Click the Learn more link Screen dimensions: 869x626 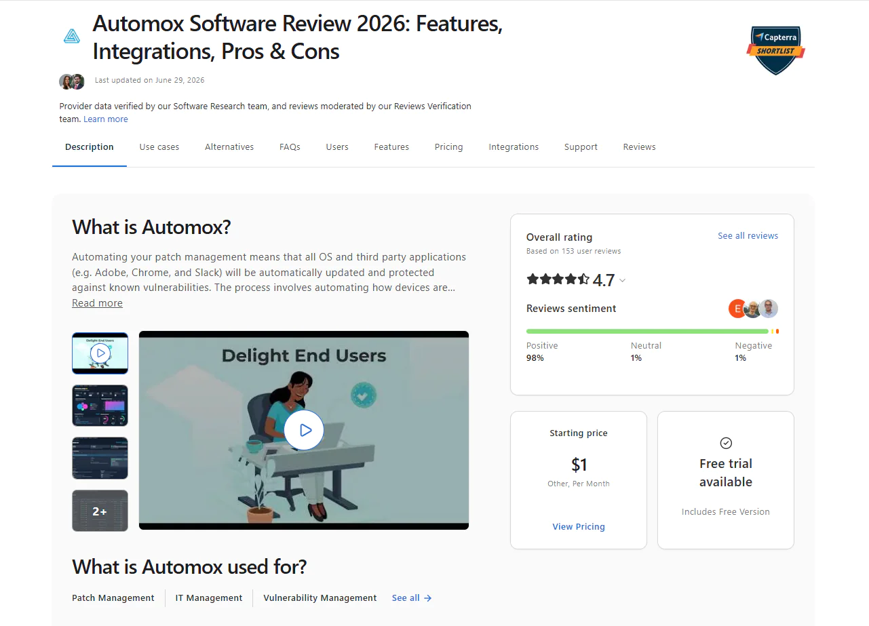(x=106, y=119)
